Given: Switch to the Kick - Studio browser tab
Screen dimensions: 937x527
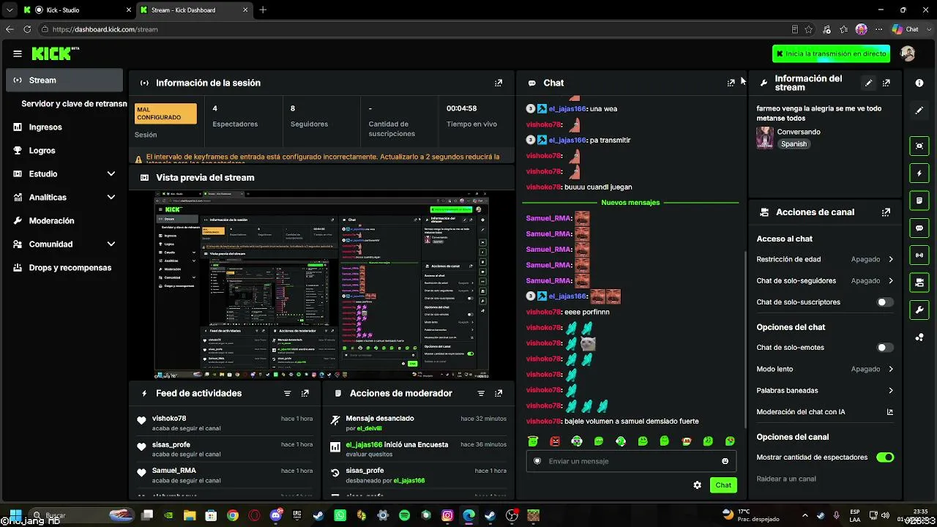Looking at the screenshot, I should coord(76,10).
